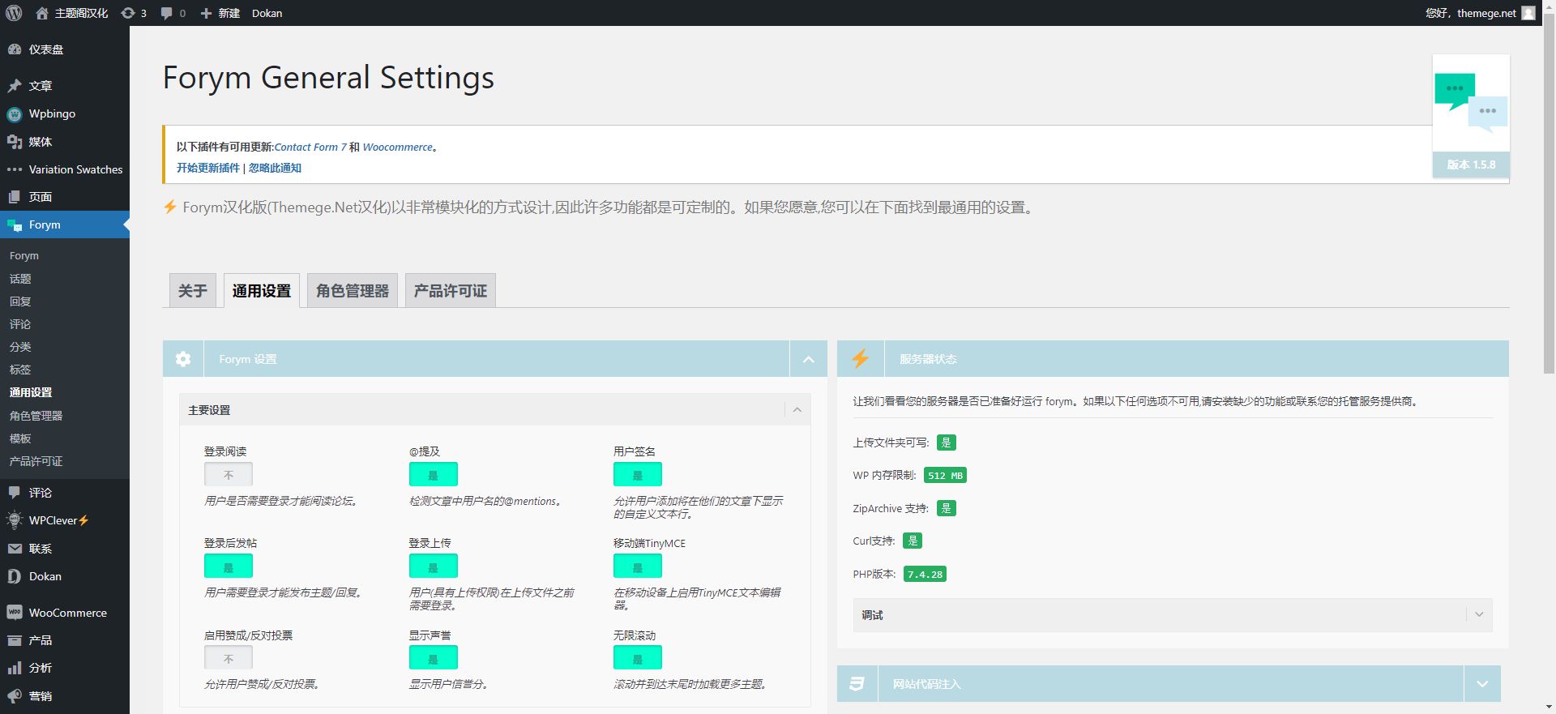Collapse the 主要设置 section chevron
Viewport: 1556px width, 714px height.
[797, 410]
